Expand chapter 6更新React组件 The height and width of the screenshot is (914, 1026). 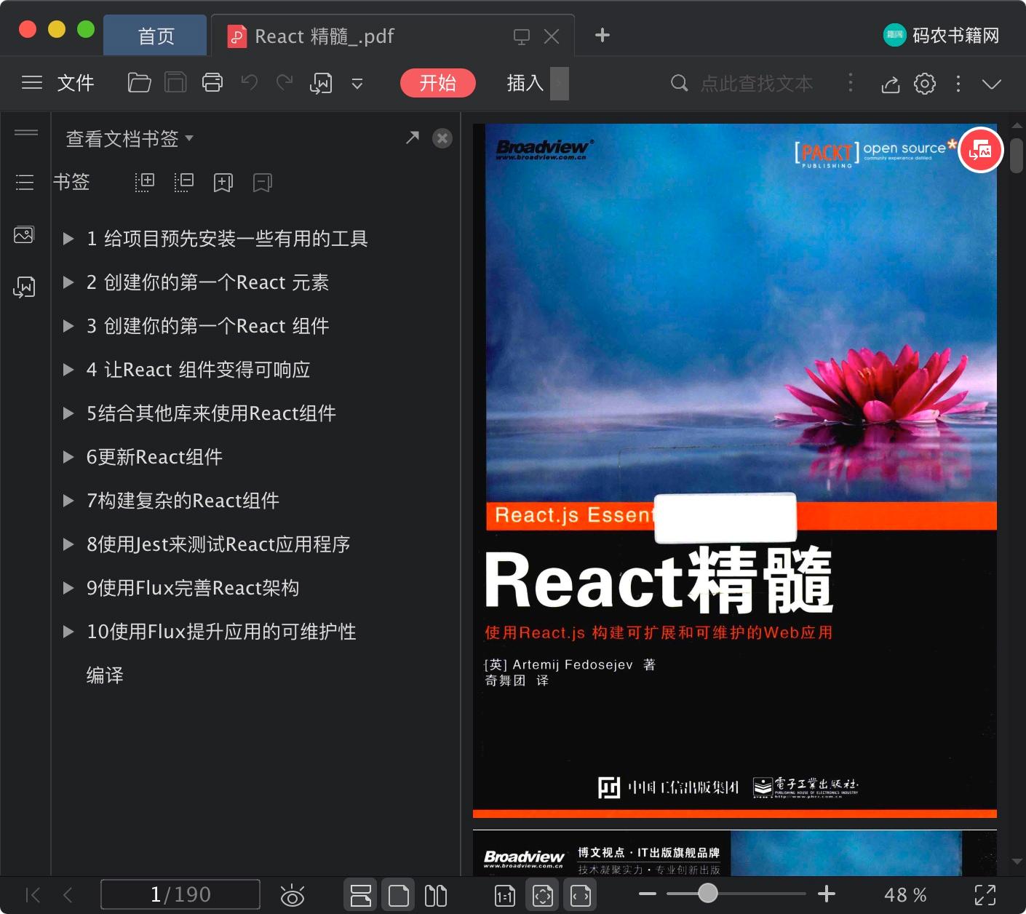[68, 457]
